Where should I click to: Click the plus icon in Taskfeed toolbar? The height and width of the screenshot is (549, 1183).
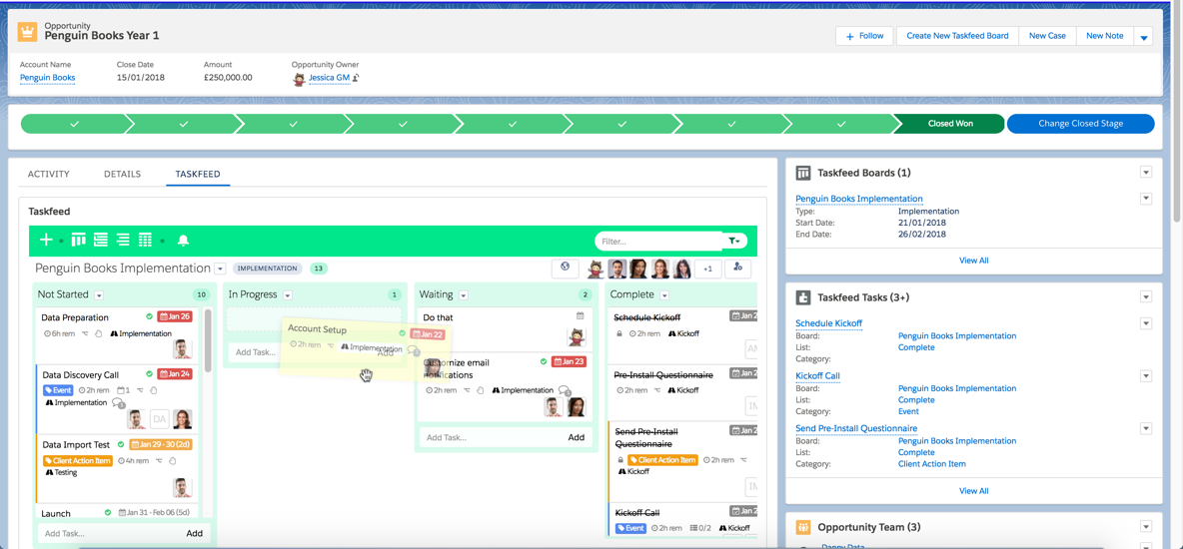click(x=46, y=241)
